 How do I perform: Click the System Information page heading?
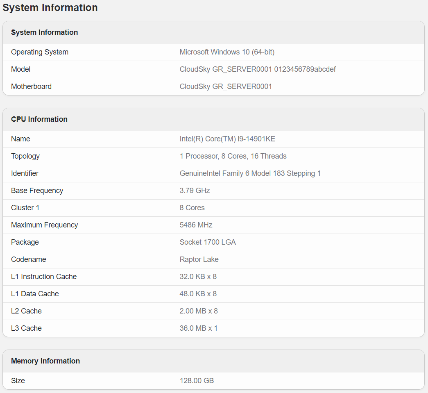50,7
